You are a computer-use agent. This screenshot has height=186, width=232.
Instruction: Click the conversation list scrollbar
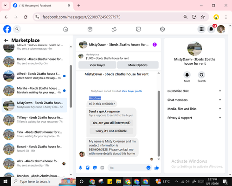click(71, 86)
